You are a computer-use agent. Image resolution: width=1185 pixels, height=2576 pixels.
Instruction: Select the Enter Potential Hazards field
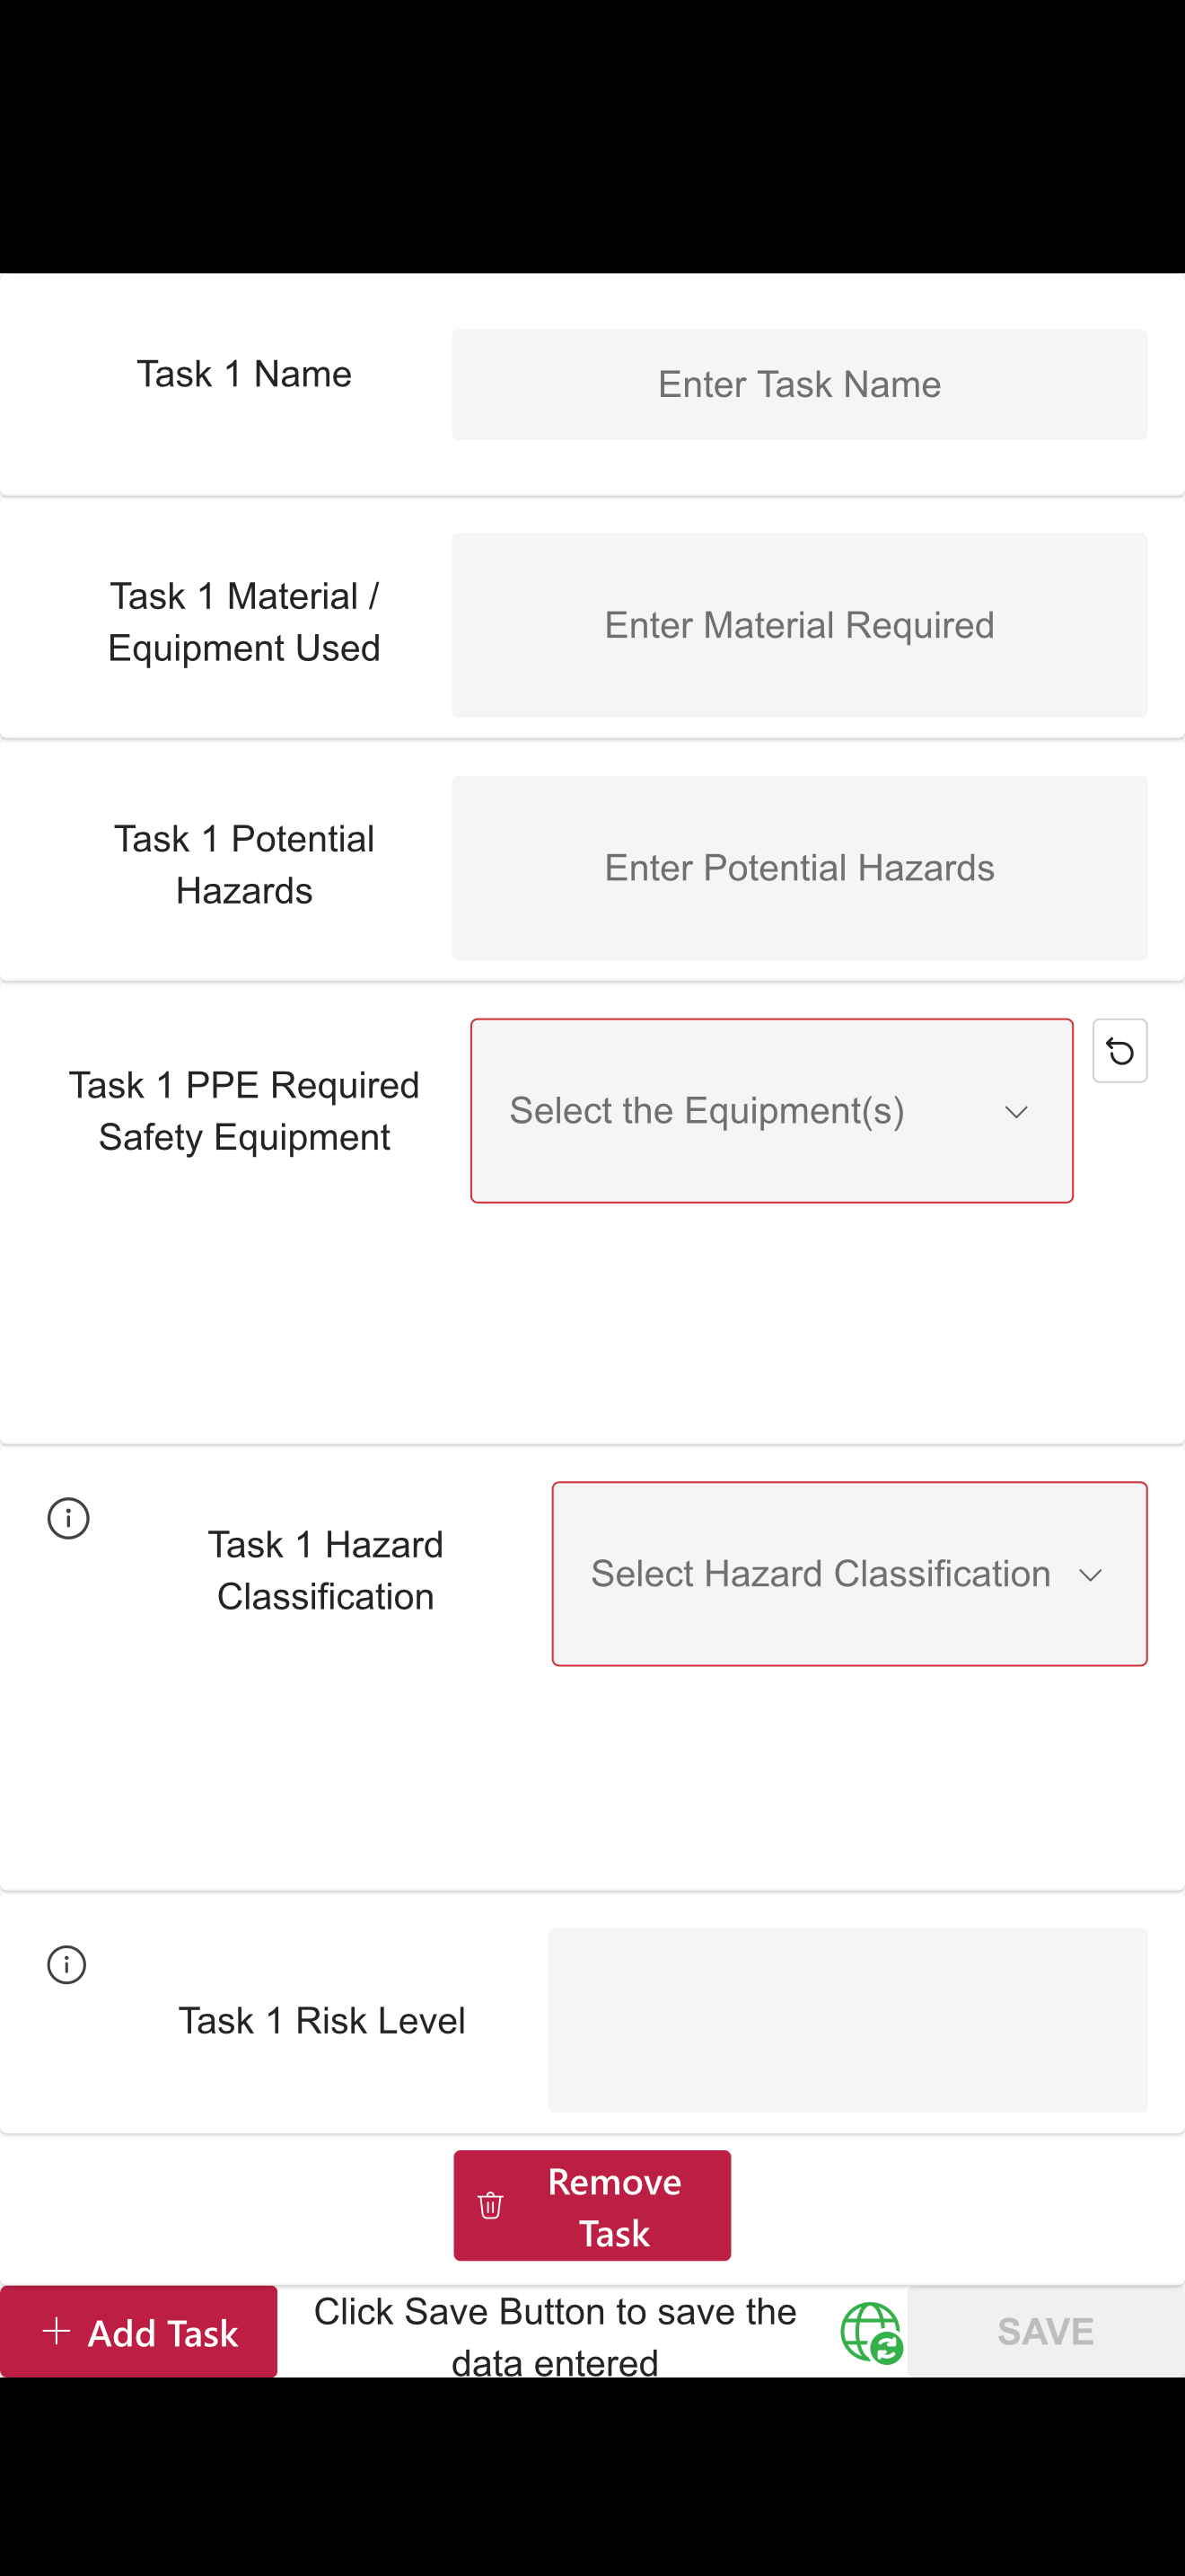(x=799, y=868)
